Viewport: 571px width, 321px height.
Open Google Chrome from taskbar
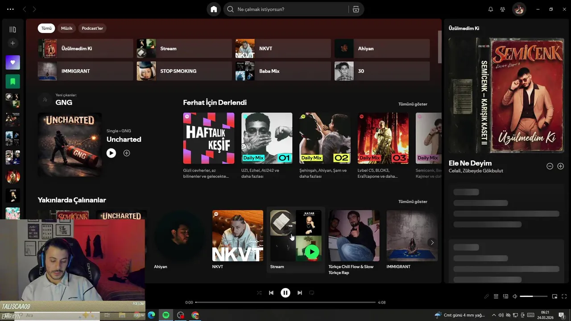pos(195,315)
